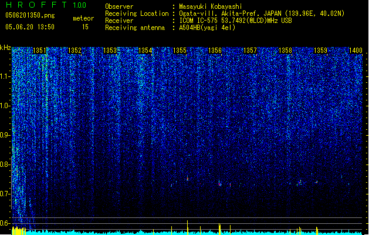Click the 0.9 kHz axis label
369x235 pixels.
click(x=5, y=135)
